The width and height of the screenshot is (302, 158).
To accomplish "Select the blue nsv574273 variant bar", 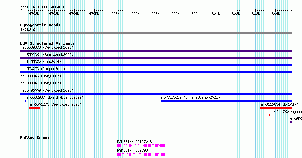I will [x=156, y=72].
